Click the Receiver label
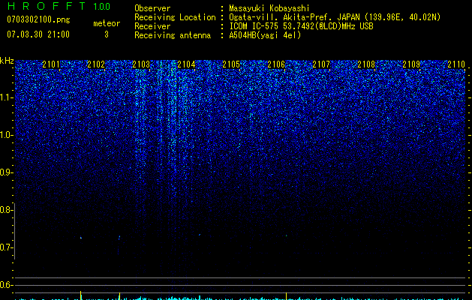472x300 pixels. click(152, 26)
